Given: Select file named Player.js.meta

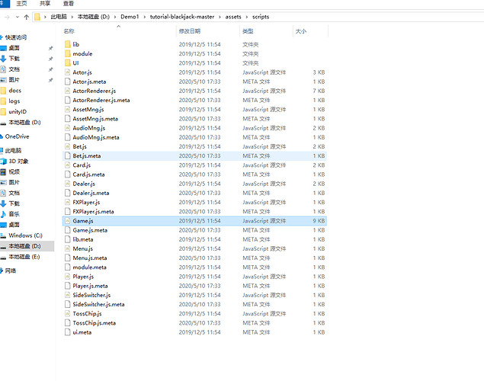Looking at the screenshot, I should [90, 286].
